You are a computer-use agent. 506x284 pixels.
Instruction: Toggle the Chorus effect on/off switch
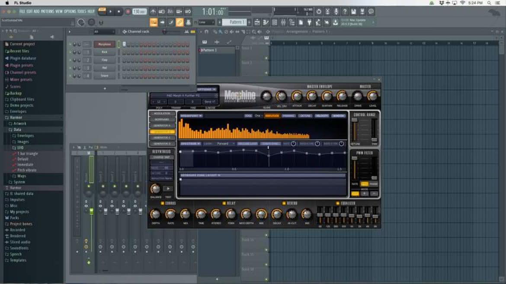click(x=162, y=203)
